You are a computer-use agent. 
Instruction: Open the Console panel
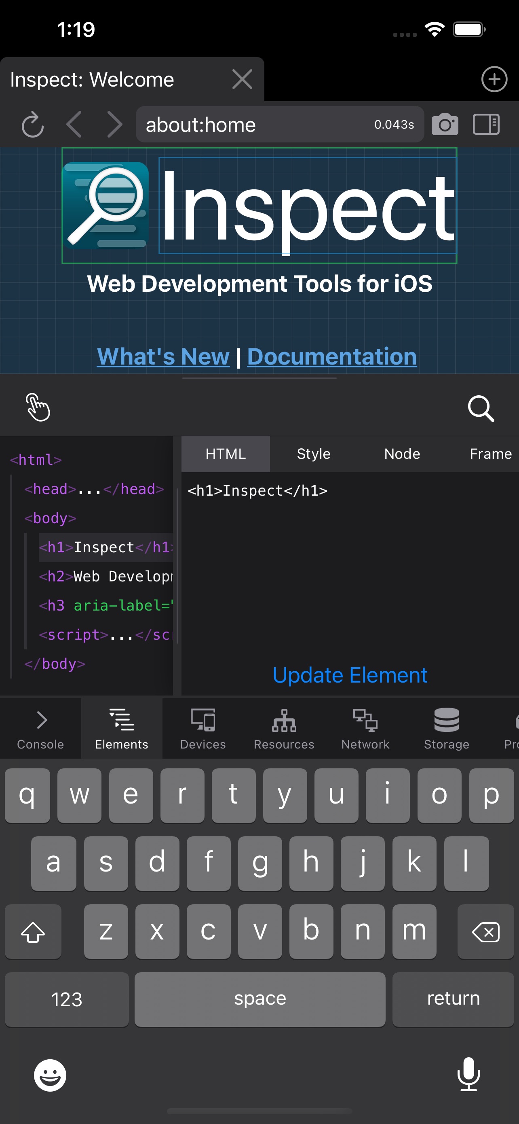click(40, 728)
